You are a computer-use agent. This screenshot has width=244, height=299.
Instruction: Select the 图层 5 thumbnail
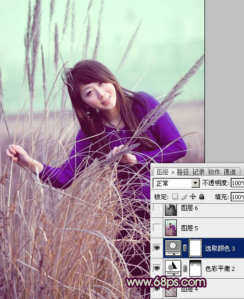tap(171, 228)
